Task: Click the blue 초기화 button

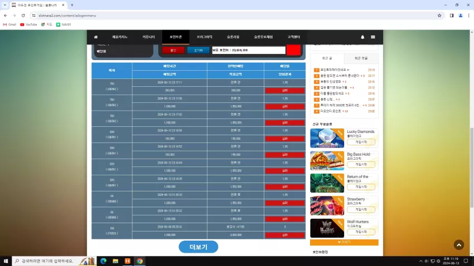Action: point(199,51)
